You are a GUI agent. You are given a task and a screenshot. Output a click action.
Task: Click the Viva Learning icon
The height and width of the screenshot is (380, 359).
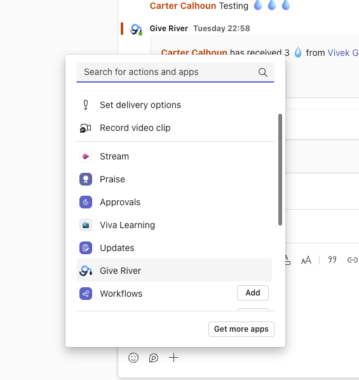pos(86,225)
